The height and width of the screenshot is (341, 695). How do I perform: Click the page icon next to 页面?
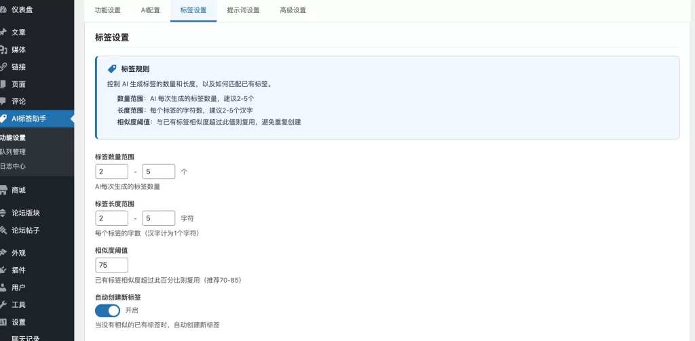3,84
